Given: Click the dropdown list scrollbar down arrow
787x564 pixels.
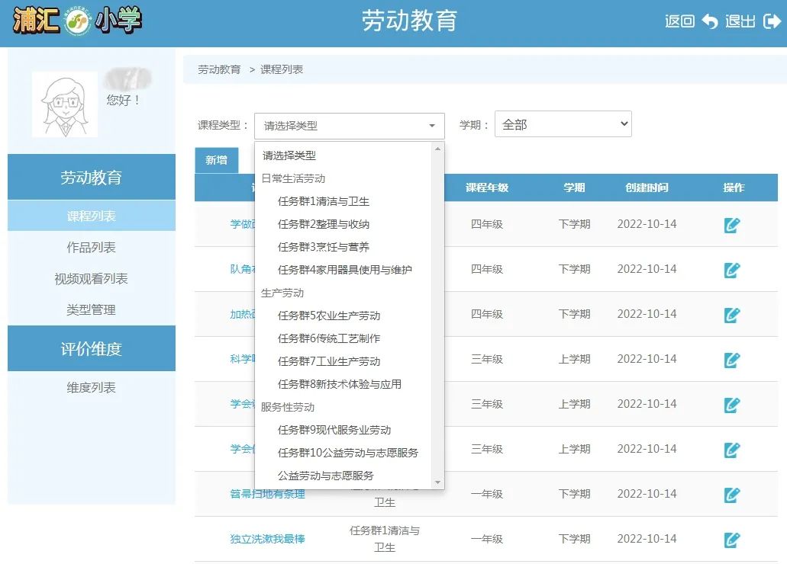Looking at the screenshot, I should point(437,482).
